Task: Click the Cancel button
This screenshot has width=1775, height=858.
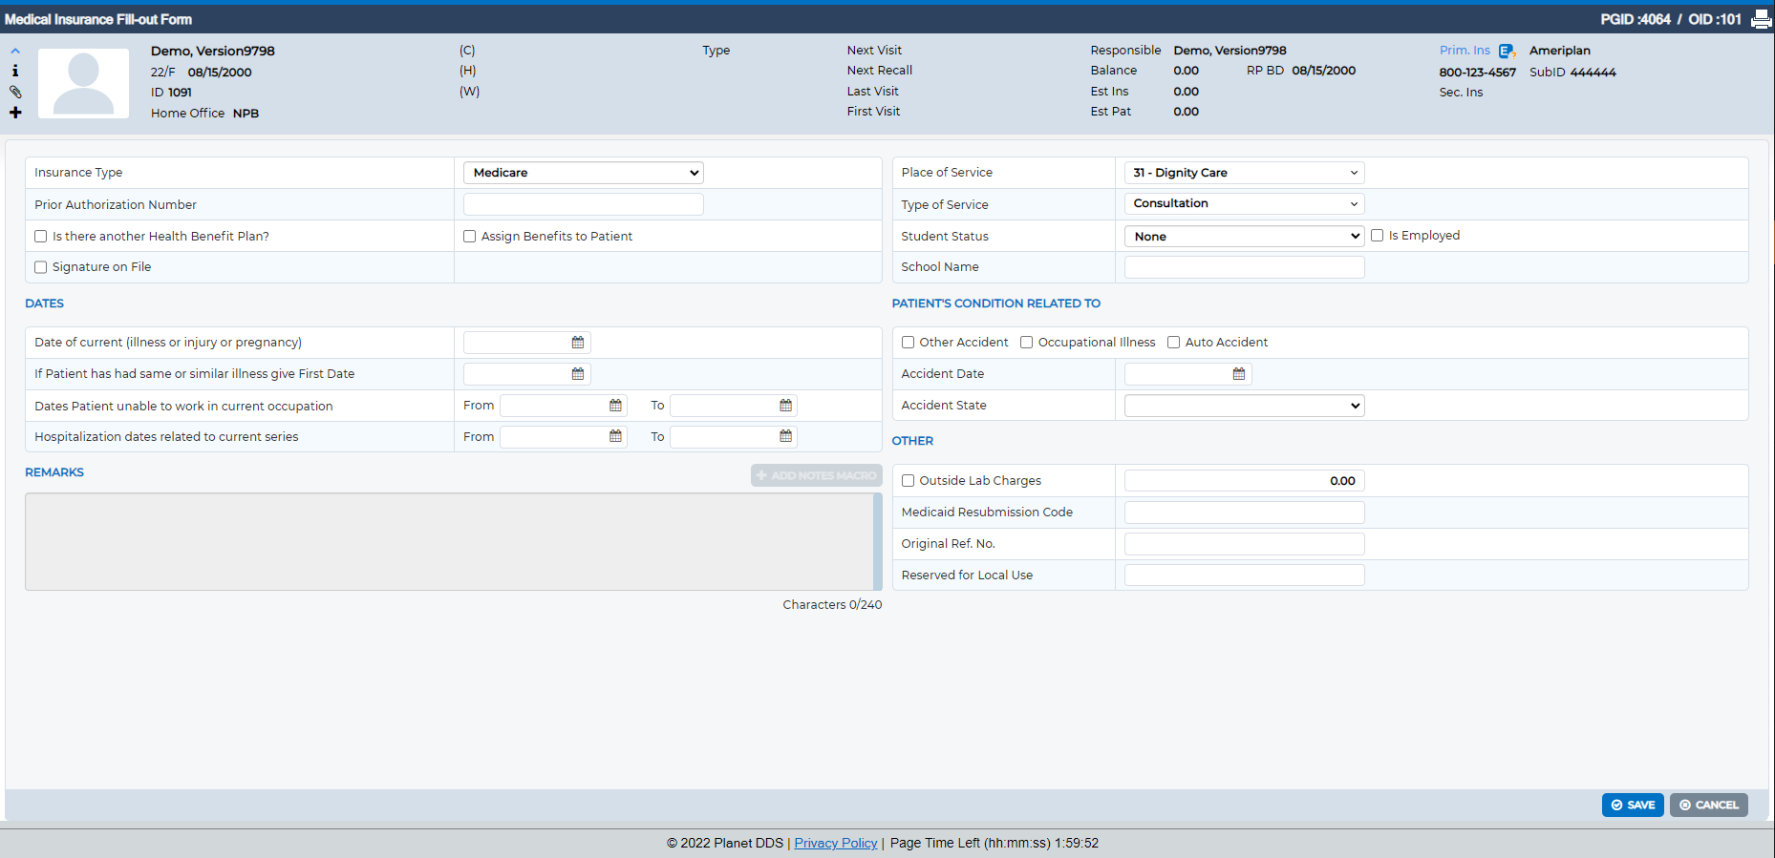Action: [1709, 805]
